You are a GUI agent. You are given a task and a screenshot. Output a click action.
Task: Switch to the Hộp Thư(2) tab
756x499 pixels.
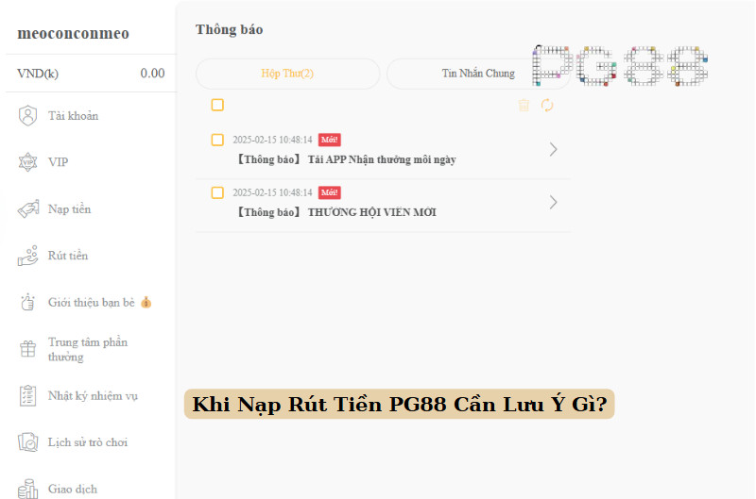coord(288,74)
